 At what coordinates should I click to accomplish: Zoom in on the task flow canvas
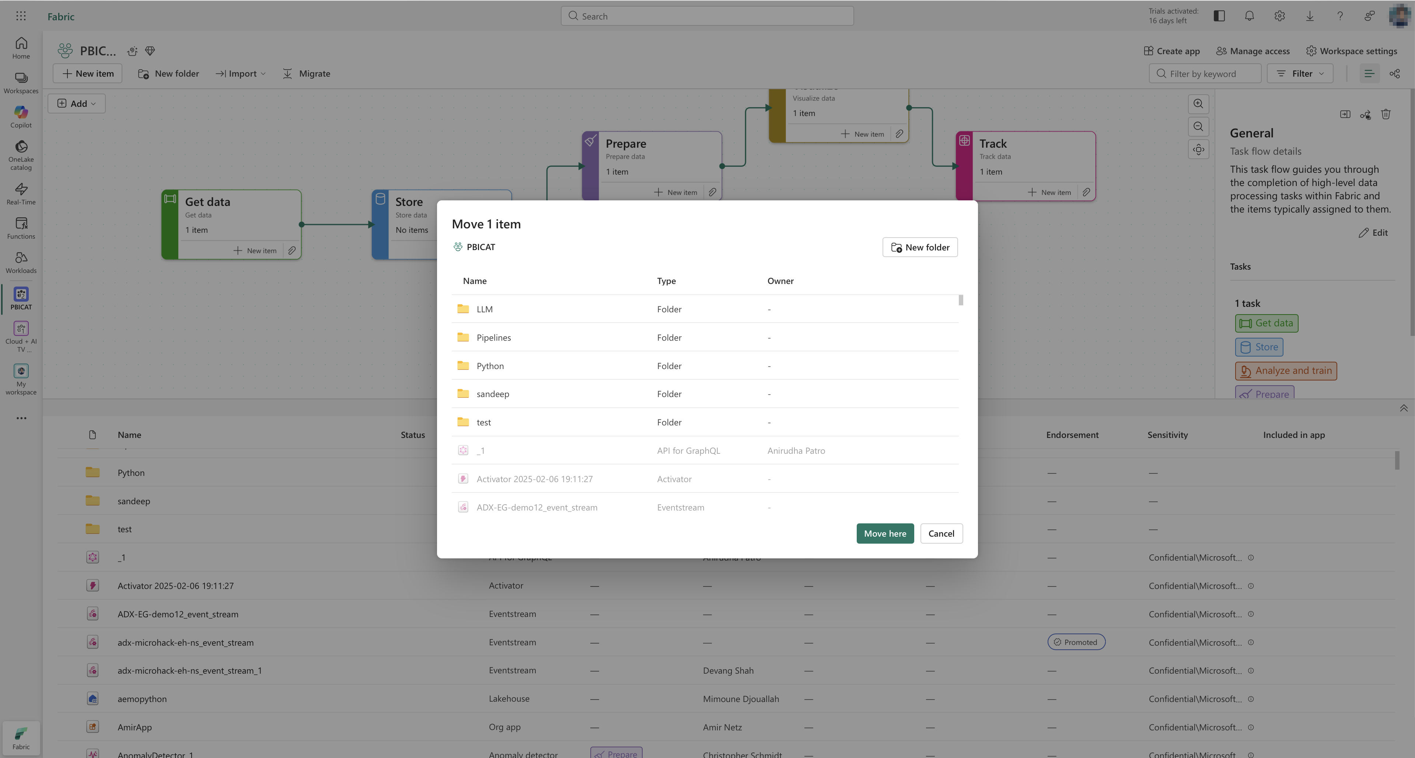tap(1198, 104)
